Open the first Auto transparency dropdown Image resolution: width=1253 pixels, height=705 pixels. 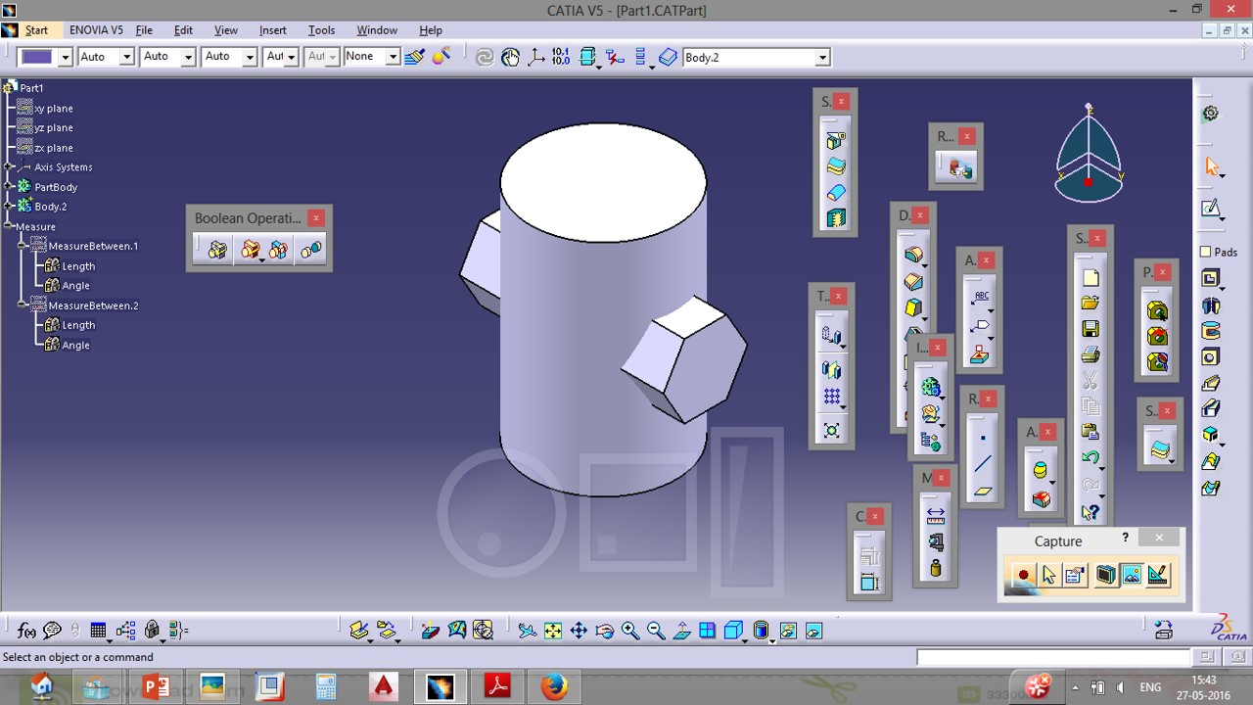click(x=126, y=58)
